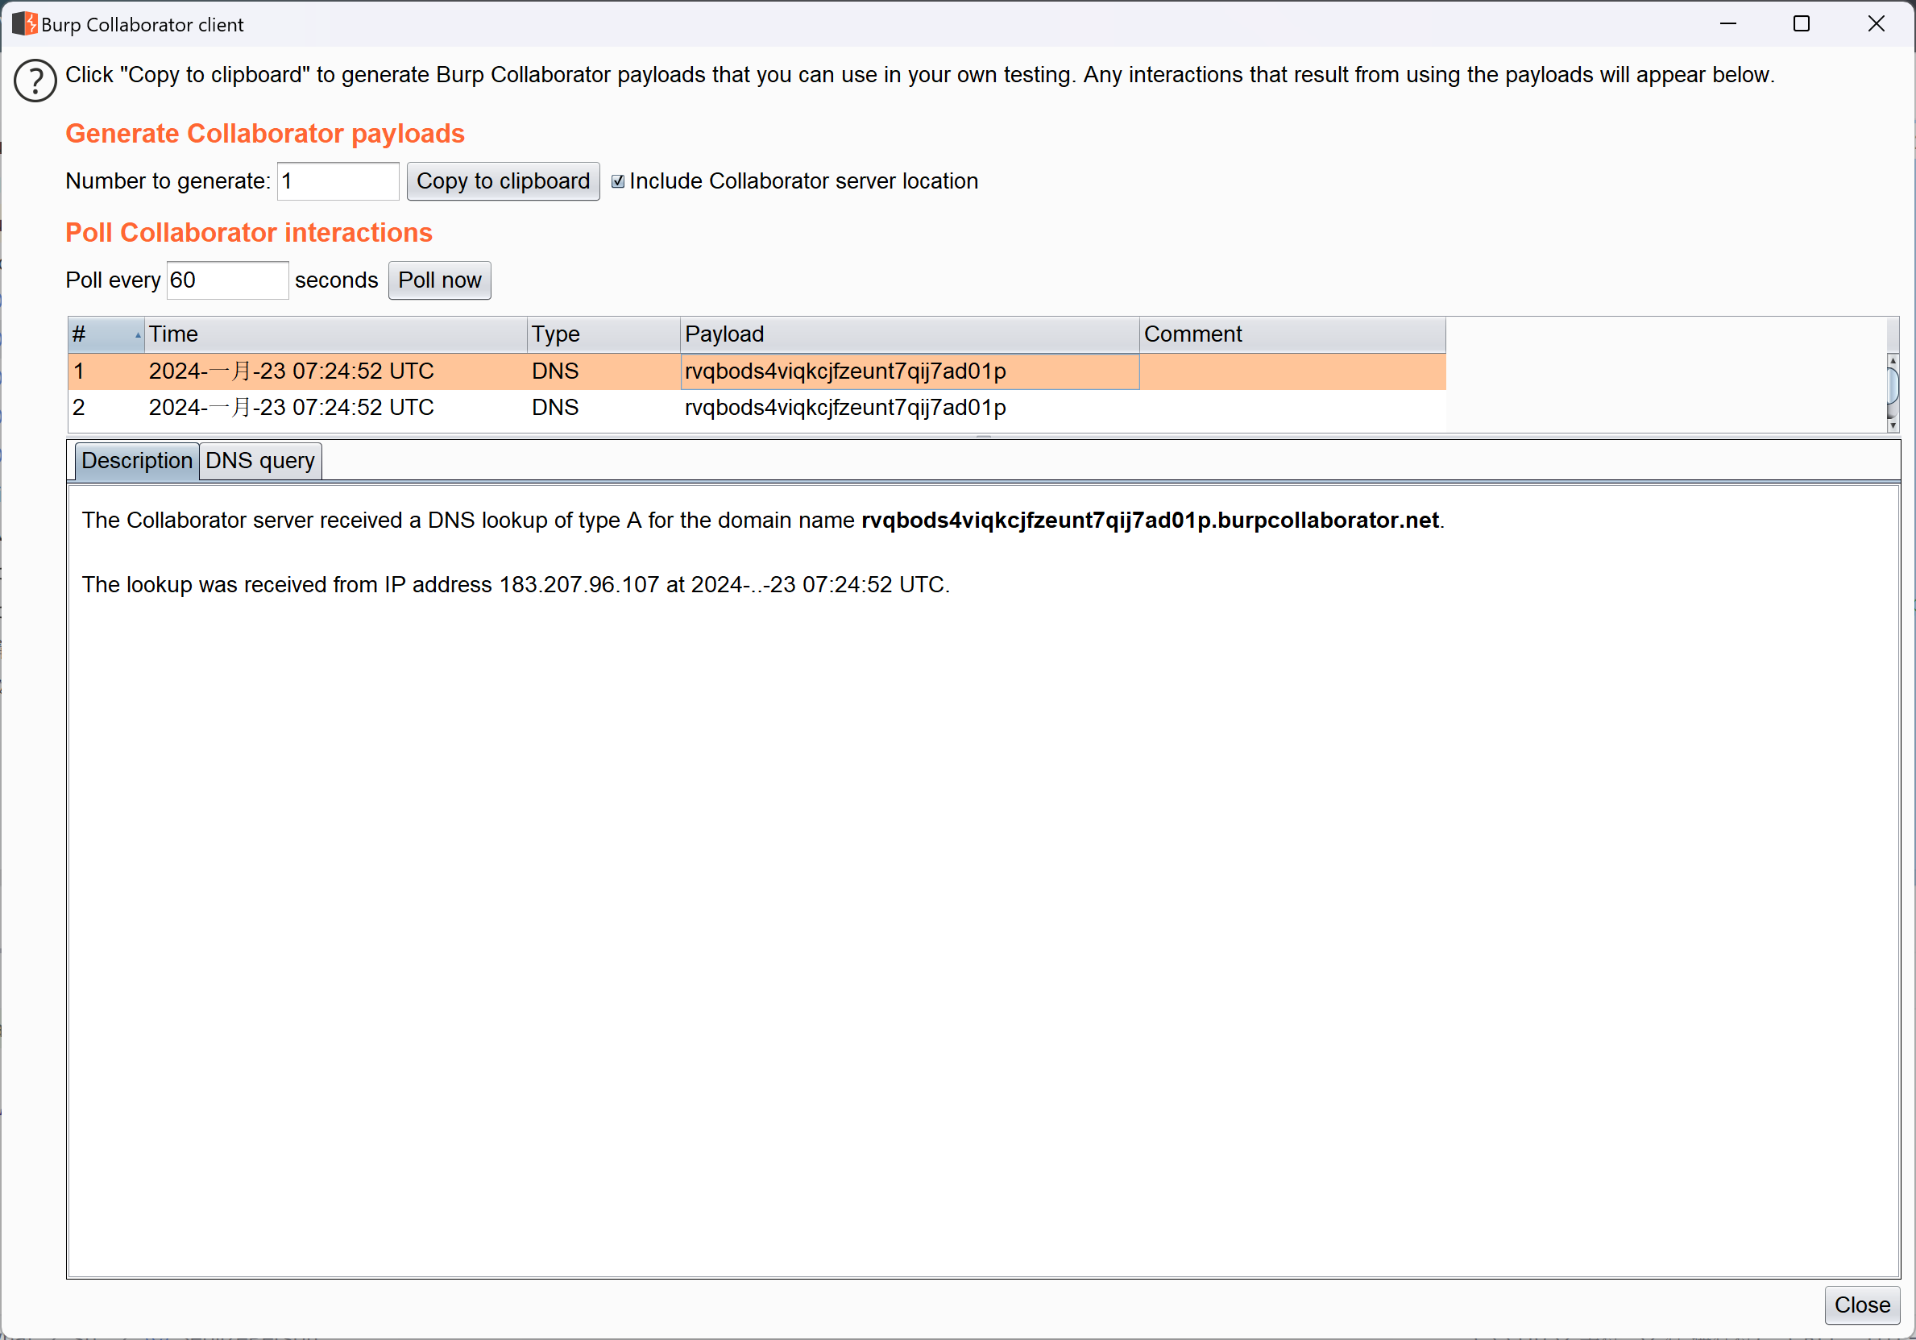The height and width of the screenshot is (1340, 1916).
Task: Click the Burp Suite logo in title bar
Action: 24,23
